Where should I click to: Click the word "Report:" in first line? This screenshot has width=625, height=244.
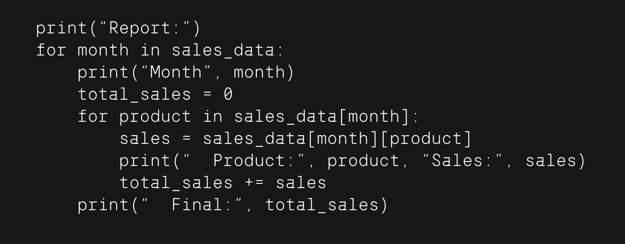tap(144, 28)
